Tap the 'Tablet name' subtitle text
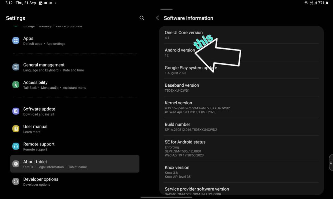The width and height of the screenshot is (333, 199). tap(77, 167)
